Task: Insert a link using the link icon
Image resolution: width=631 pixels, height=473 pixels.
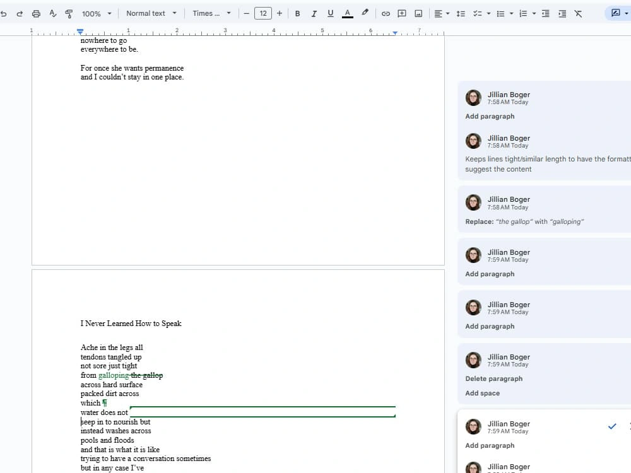Action: [x=386, y=14]
